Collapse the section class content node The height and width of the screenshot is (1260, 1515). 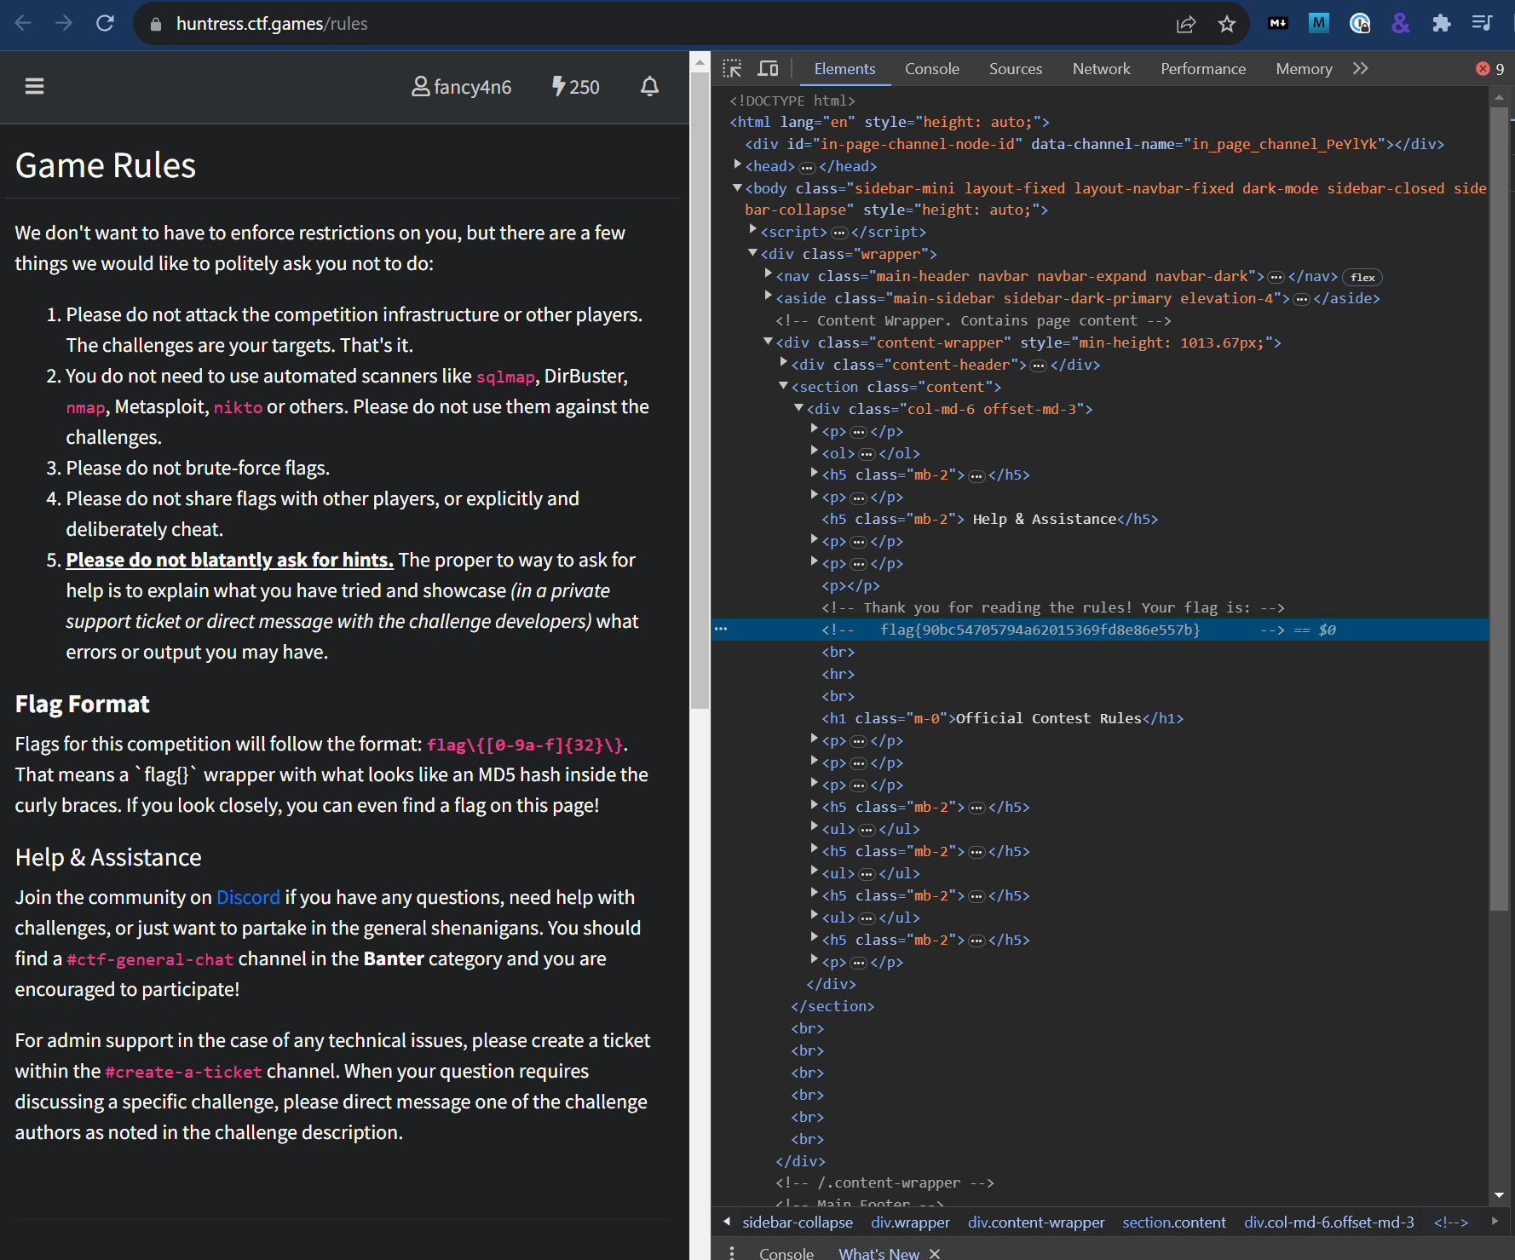point(784,386)
